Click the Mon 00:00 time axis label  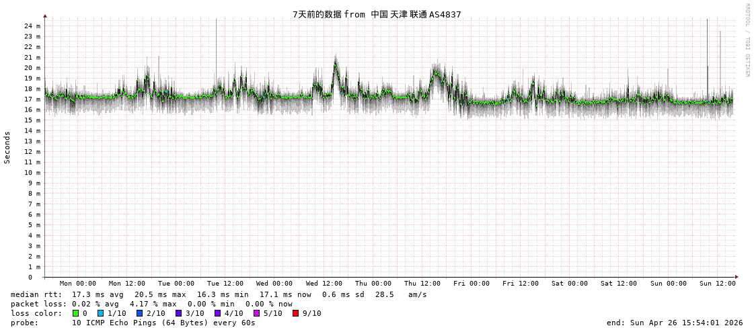tap(77, 284)
